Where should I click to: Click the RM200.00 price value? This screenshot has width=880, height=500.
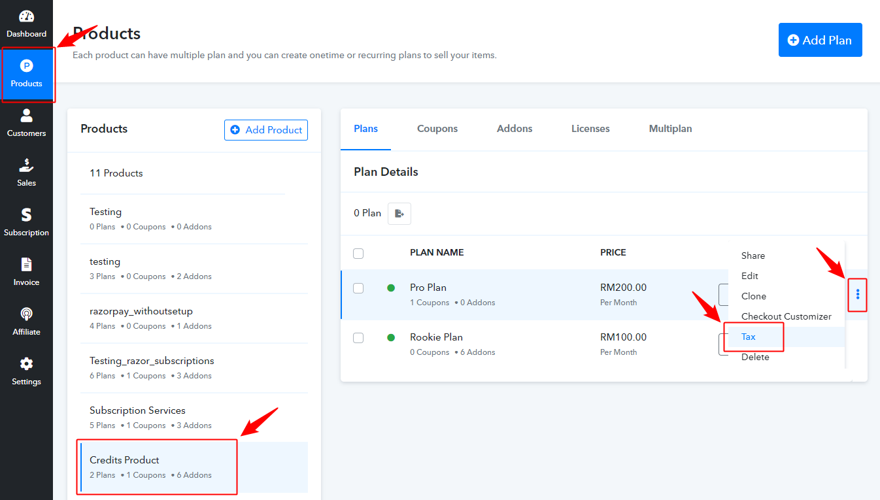[623, 288]
